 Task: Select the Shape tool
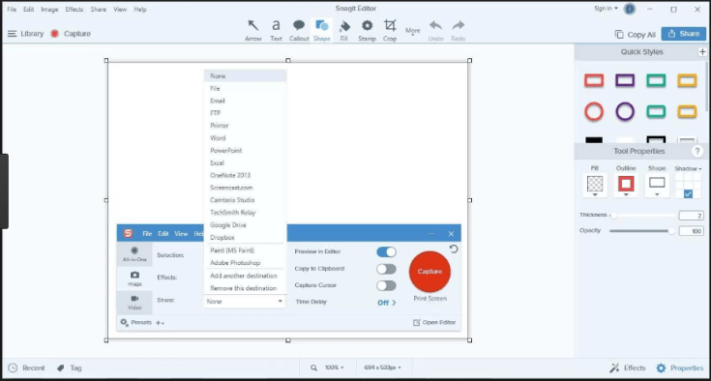coord(322,30)
